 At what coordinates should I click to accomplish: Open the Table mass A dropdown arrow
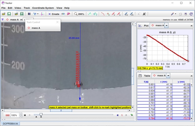click(168, 76)
